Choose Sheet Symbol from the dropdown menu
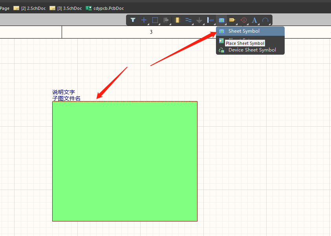Screen dimensions: 331x236 251,31
